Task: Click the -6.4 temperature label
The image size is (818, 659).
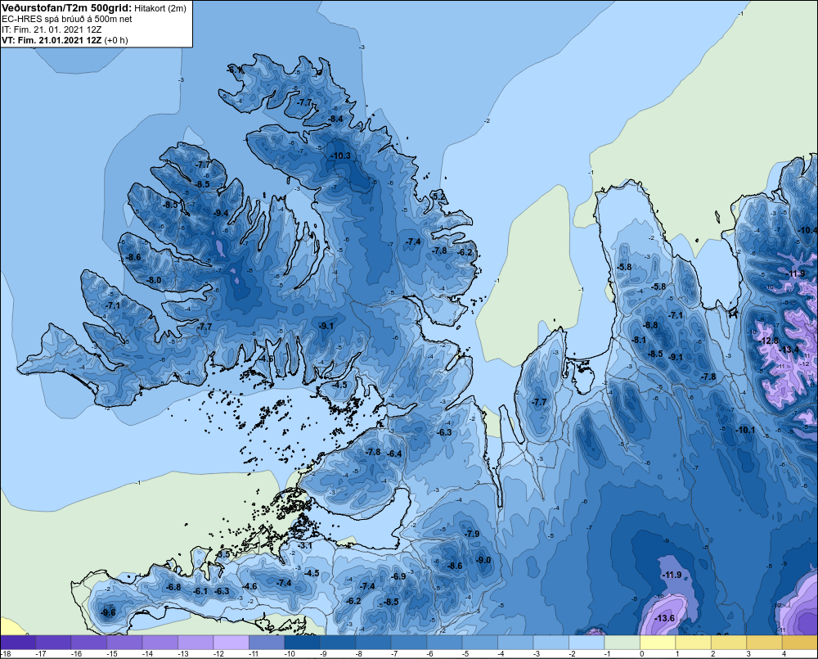Action: coord(395,454)
